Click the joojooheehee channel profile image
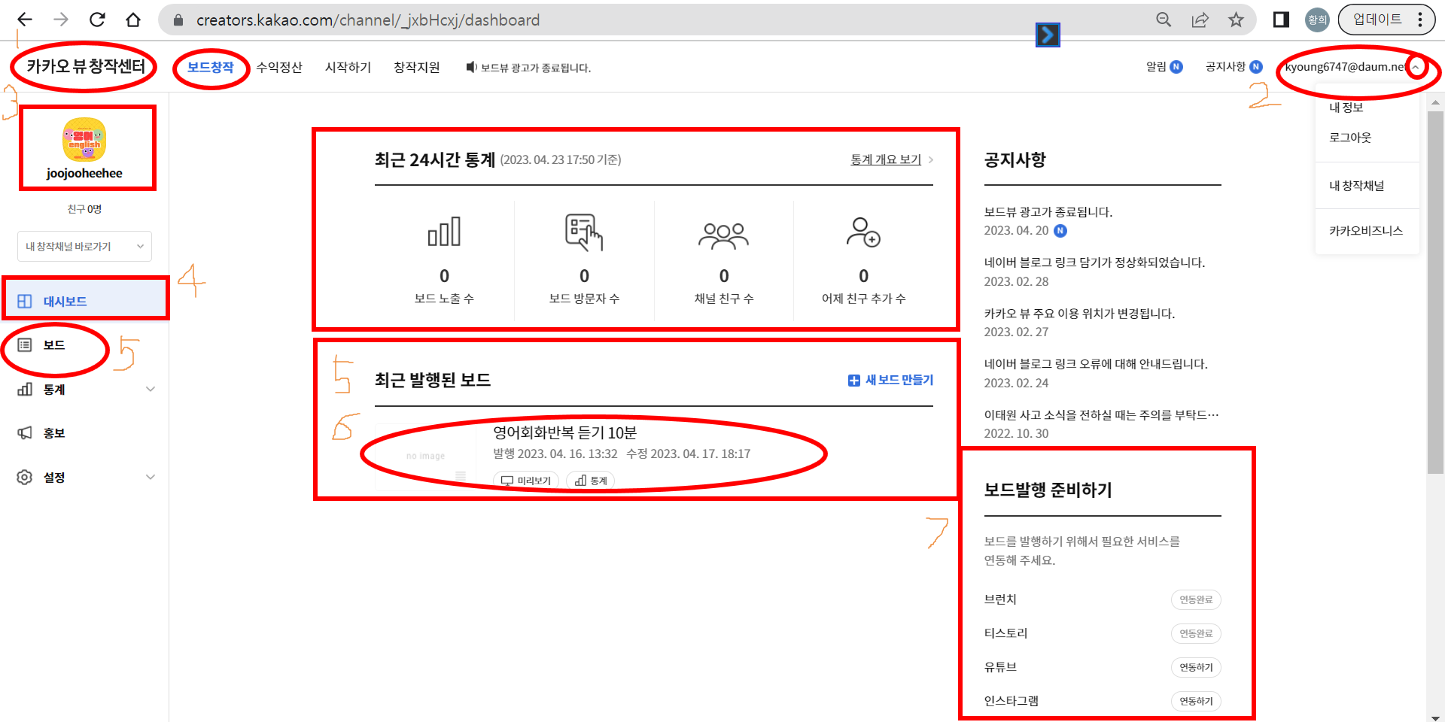Screen dimensions: 1445x722 [84, 140]
